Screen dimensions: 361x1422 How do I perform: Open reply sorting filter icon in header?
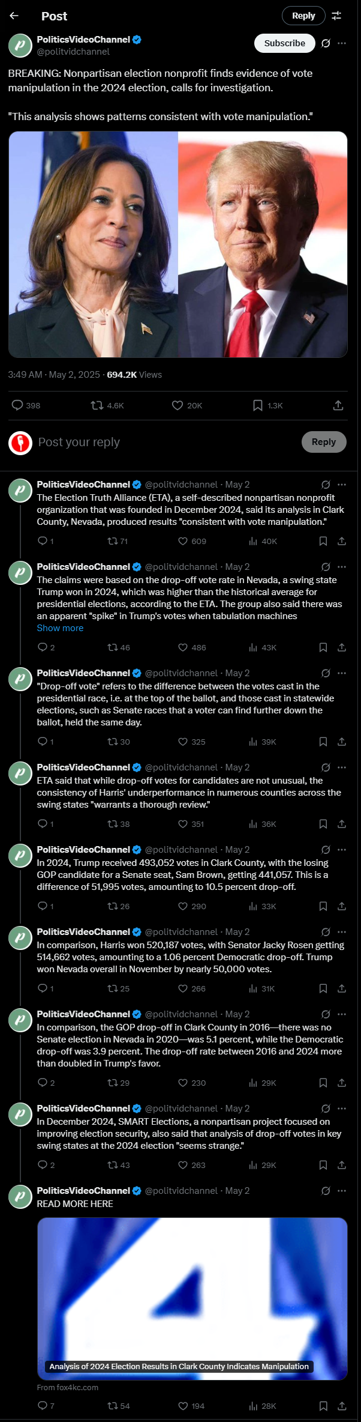click(336, 16)
